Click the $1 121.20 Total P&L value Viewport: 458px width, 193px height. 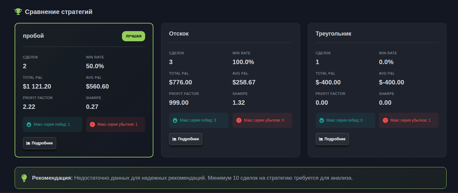(37, 86)
